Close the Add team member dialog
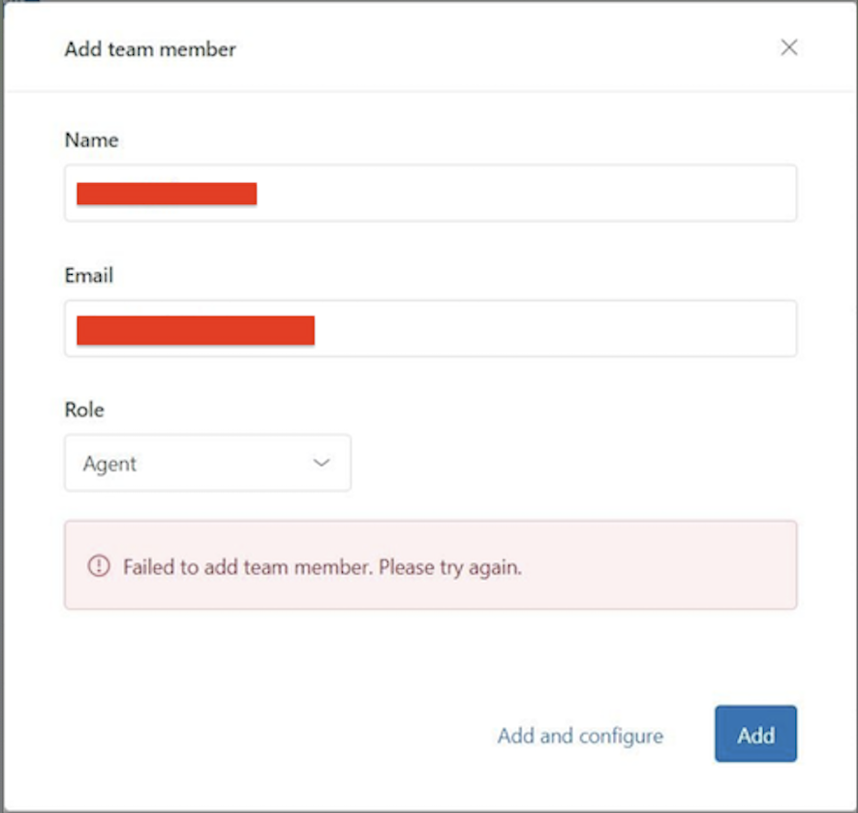858x813 pixels. click(x=789, y=47)
